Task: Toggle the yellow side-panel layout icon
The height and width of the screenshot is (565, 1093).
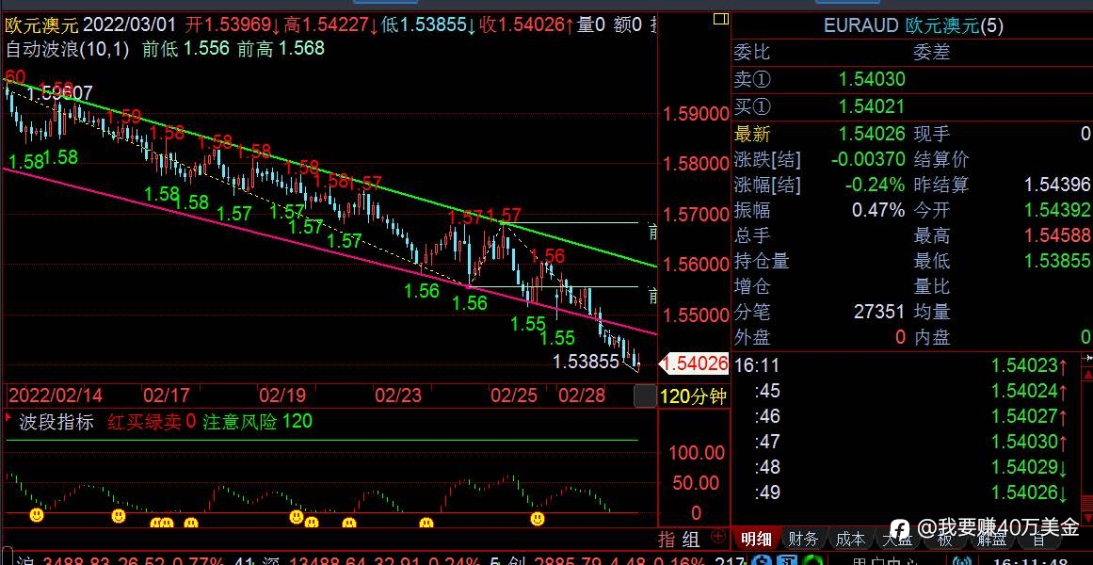Action: (721, 19)
